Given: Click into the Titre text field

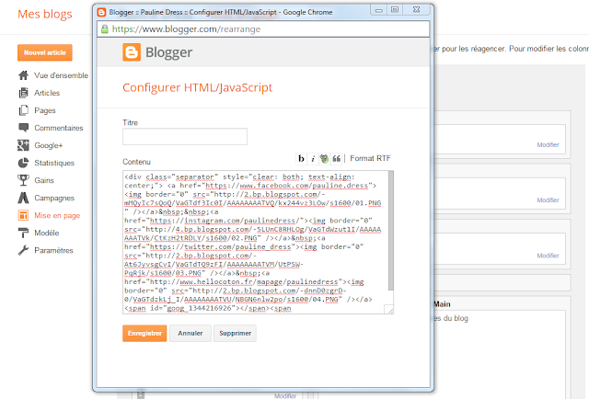Looking at the screenshot, I should point(185,137).
